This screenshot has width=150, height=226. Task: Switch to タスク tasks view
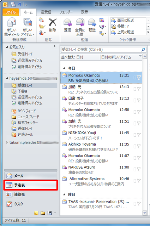pos(31,204)
